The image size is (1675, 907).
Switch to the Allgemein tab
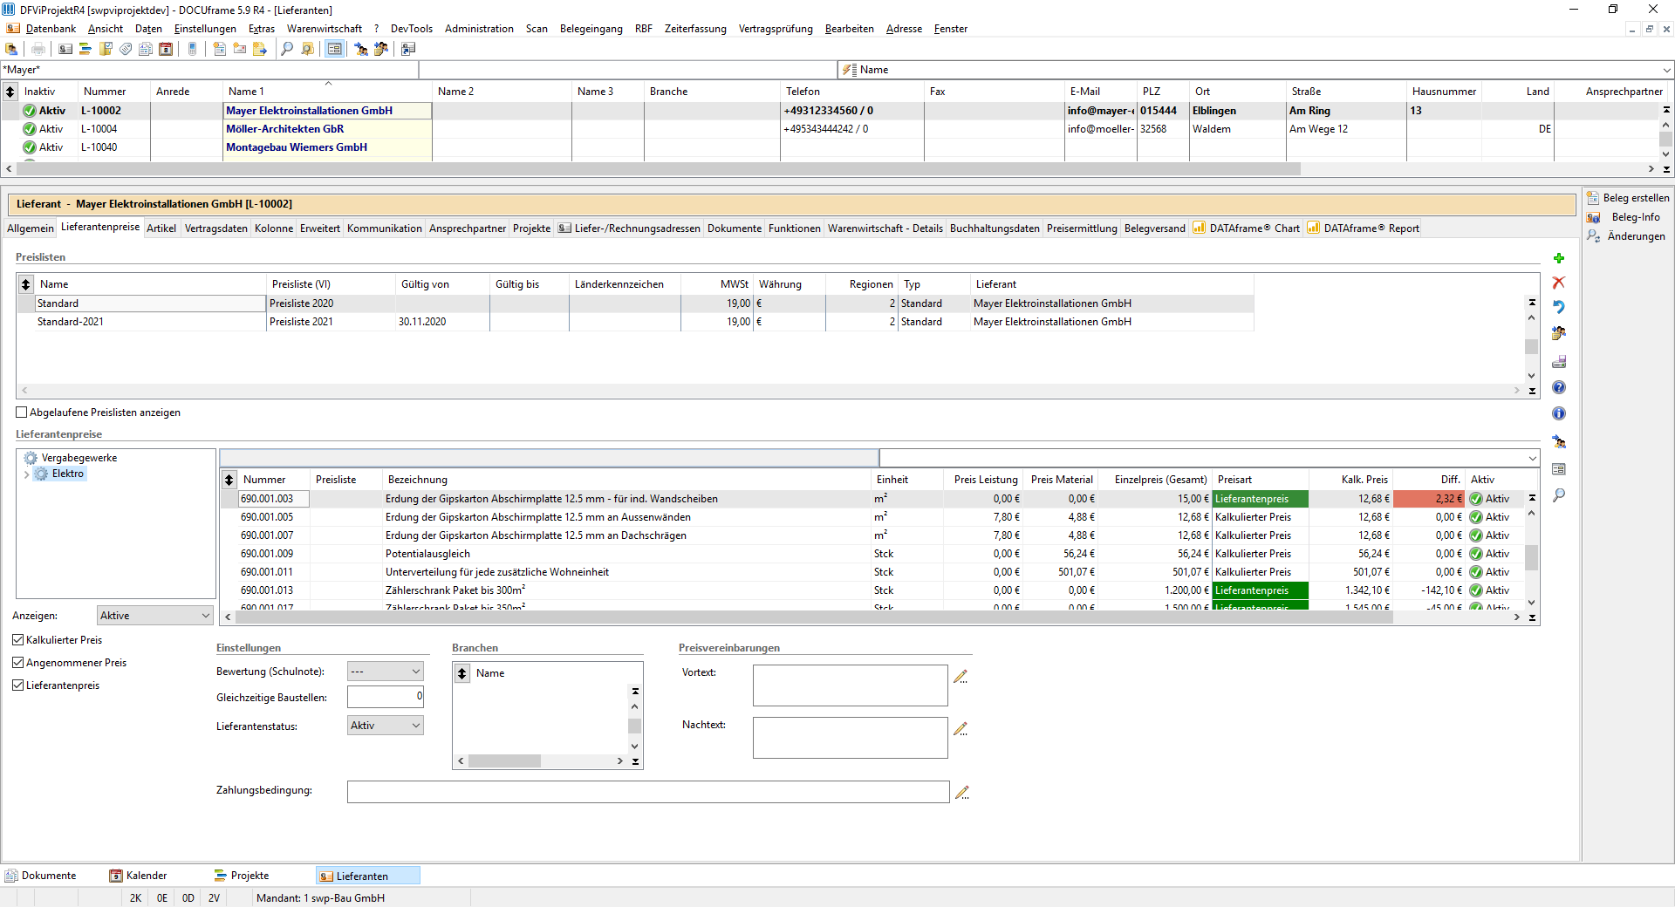click(x=31, y=228)
